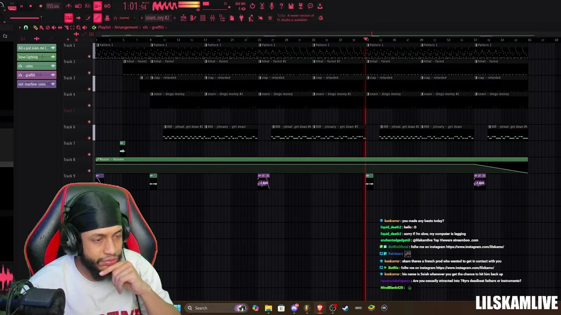561x315 pixels.
Task: Select the playlist slip tool
Action: point(60,28)
